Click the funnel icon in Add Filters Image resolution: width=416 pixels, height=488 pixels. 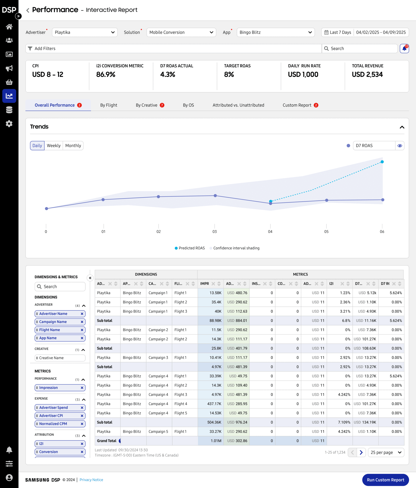click(x=30, y=49)
